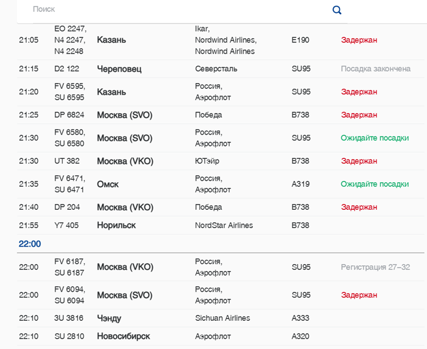
Task: Select the E190 aircraft type cell
Action: tap(300, 40)
